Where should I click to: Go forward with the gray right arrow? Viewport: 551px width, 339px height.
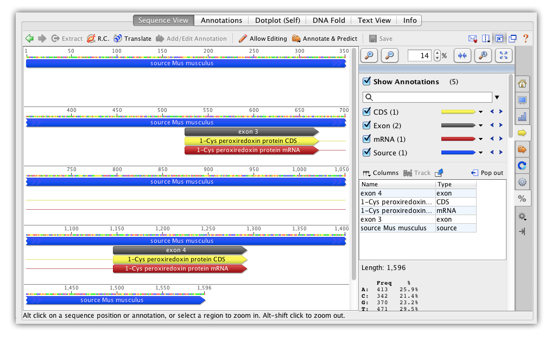[x=42, y=39]
